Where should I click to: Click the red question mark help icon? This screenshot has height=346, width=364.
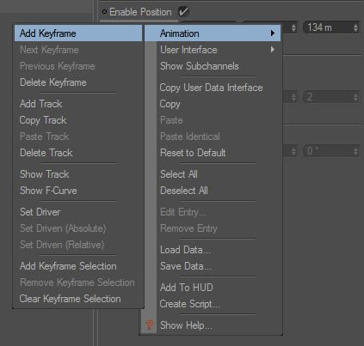(149, 325)
